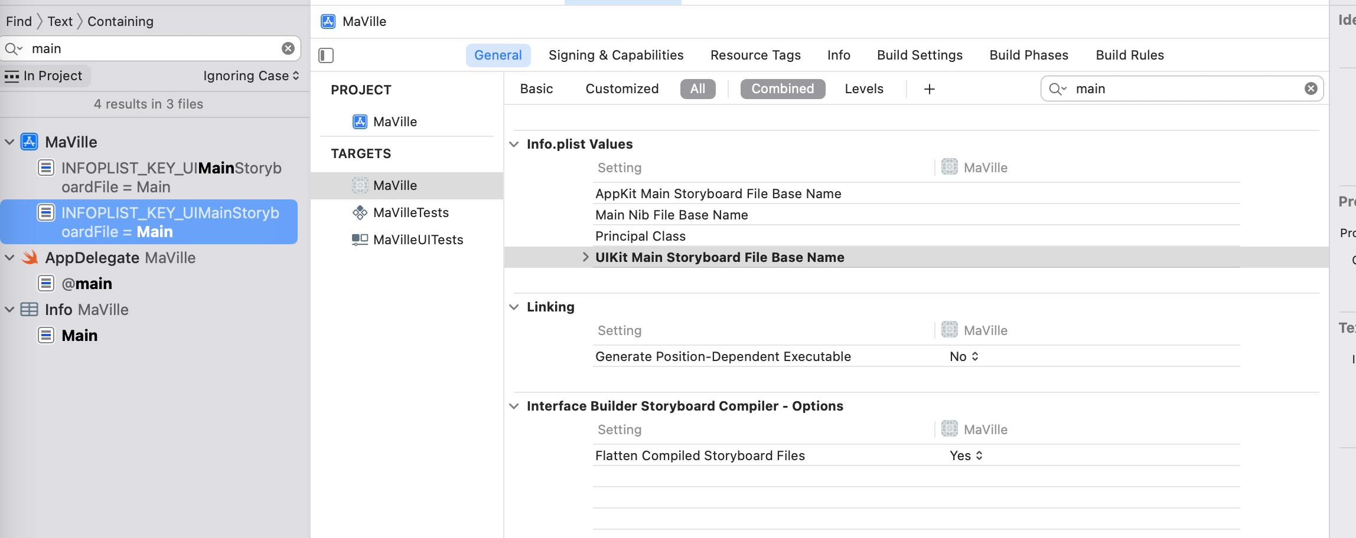This screenshot has width=1356, height=538.
Task: Select the Principal Class setting
Action: [640, 236]
